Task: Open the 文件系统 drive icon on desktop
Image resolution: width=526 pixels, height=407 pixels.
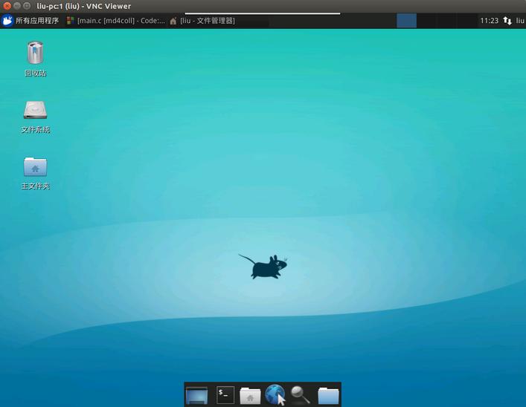Action: pos(35,117)
